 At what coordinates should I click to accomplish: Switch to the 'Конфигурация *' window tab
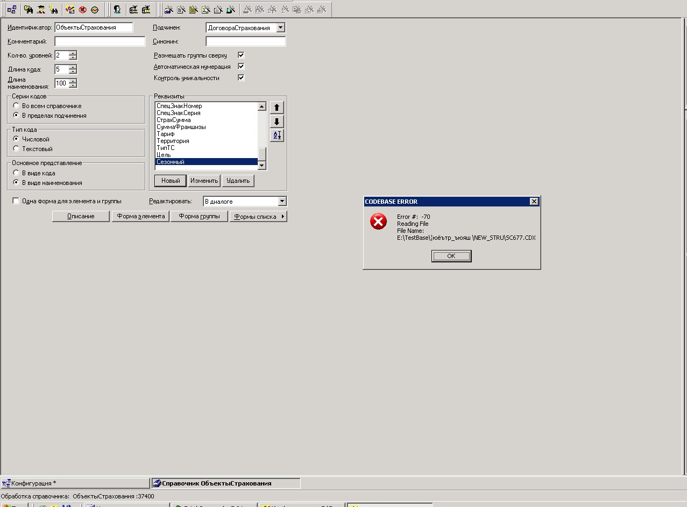[x=74, y=483]
